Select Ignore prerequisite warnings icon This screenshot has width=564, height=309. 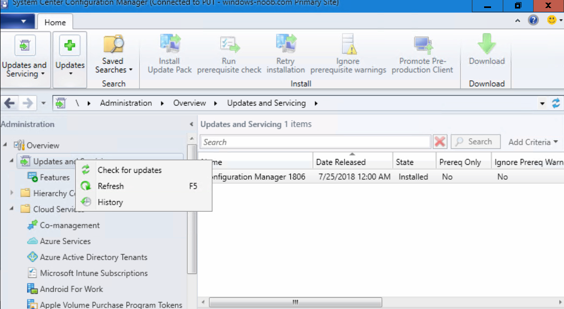(348, 45)
